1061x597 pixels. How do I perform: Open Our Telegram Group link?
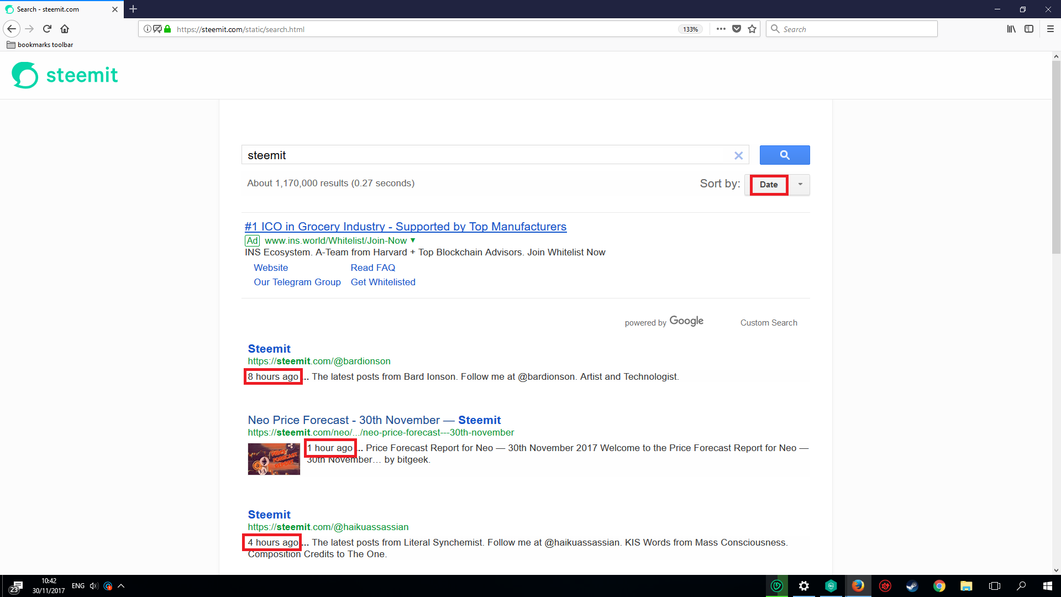(x=297, y=282)
